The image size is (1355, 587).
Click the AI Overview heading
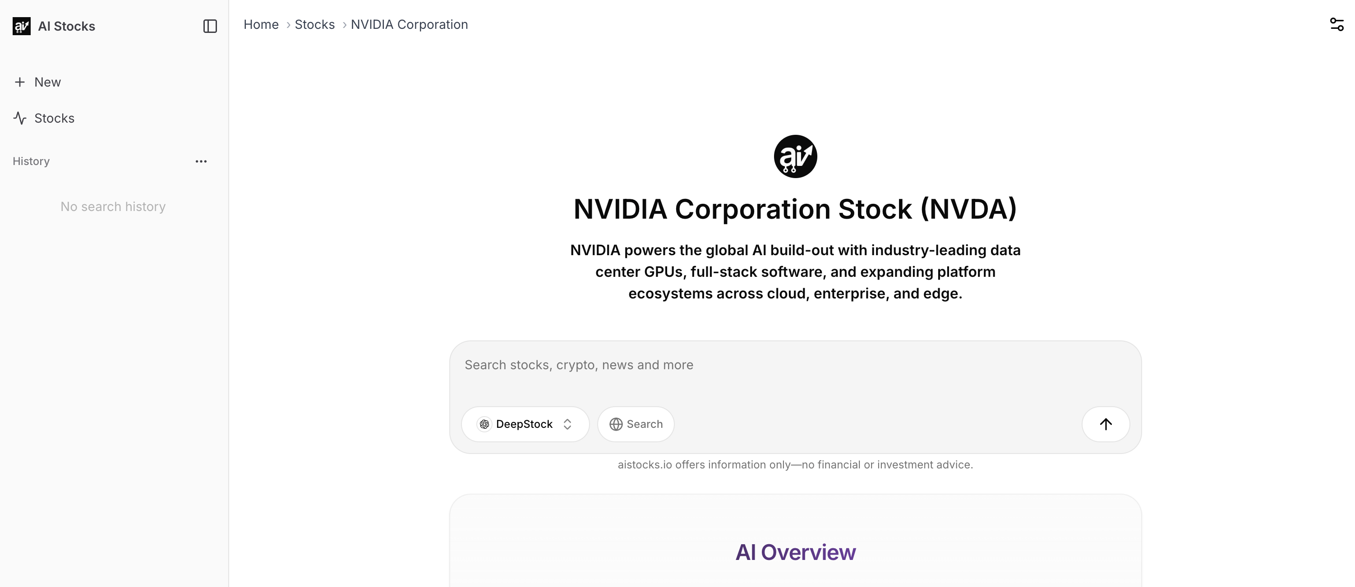coord(795,552)
